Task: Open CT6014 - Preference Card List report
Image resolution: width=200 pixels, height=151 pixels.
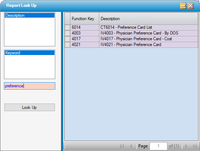Action: click(126, 27)
